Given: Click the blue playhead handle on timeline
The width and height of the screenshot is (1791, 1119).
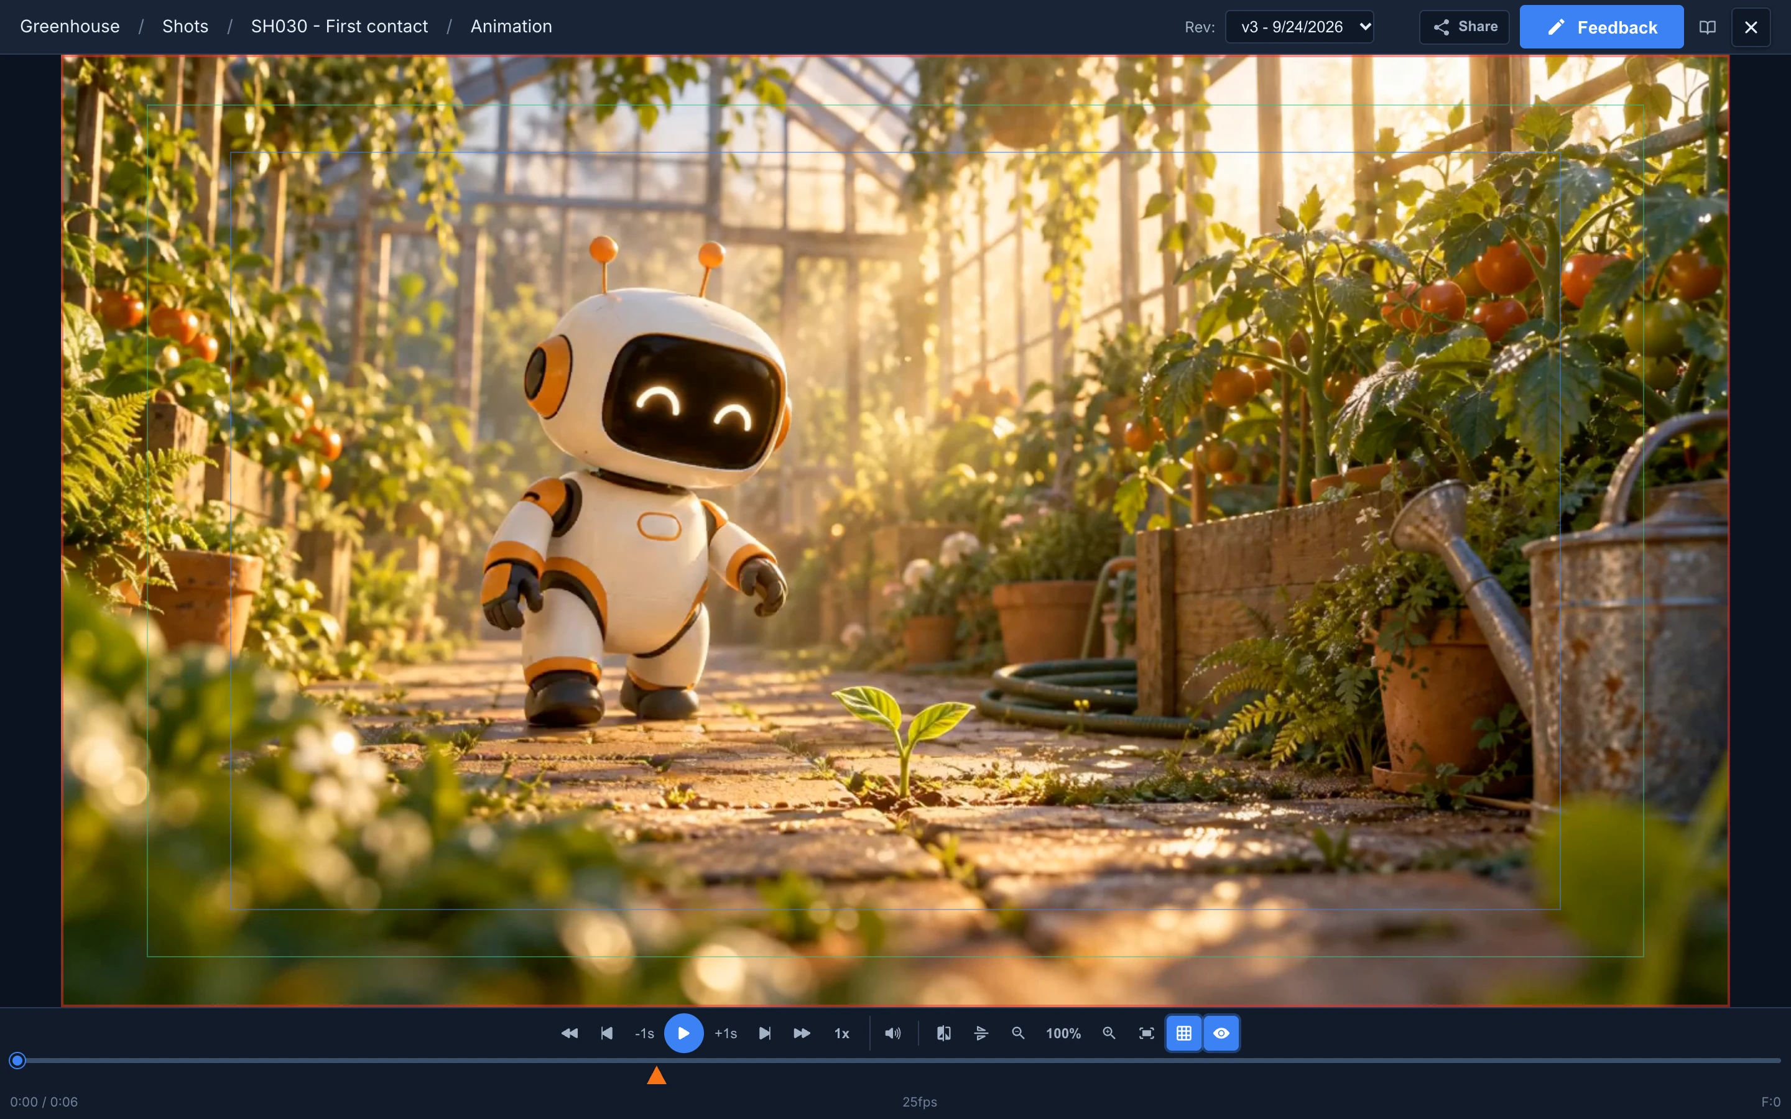Looking at the screenshot, I should [18, 1061].
